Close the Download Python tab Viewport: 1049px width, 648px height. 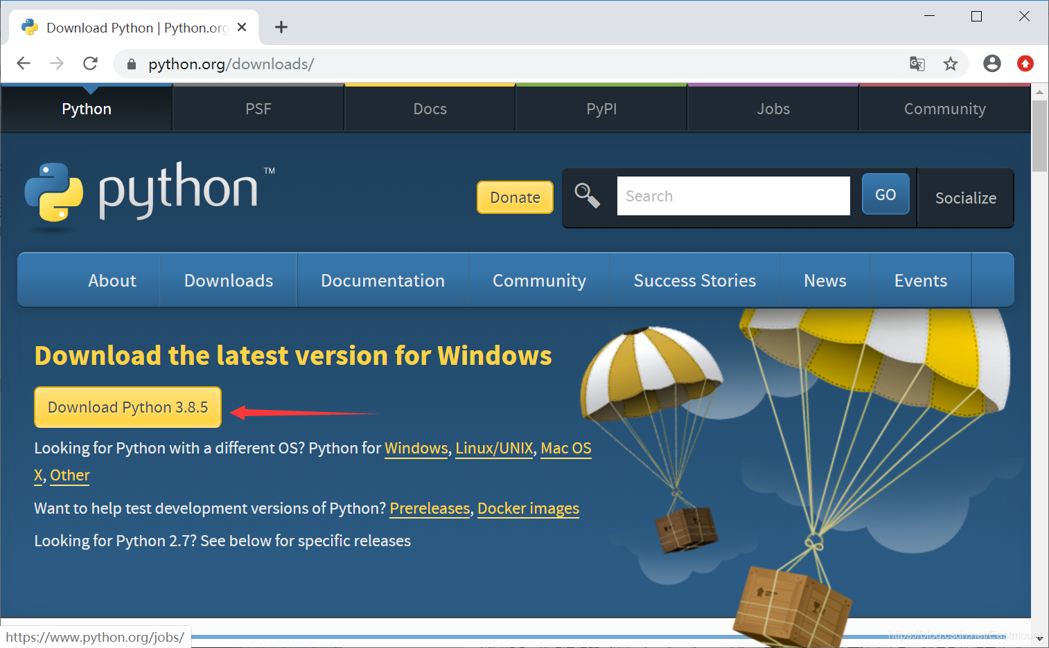tap(242, 27)
